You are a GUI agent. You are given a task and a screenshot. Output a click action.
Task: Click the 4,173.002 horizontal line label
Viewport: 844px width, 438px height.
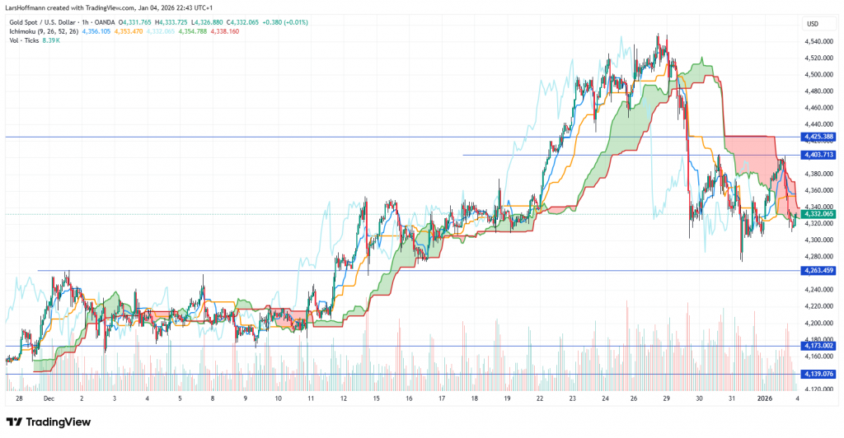click(x=818, y=347)
